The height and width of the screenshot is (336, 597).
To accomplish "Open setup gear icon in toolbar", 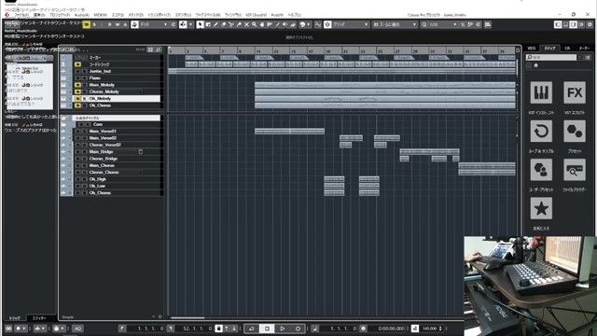I will click(x=590, y=24).
